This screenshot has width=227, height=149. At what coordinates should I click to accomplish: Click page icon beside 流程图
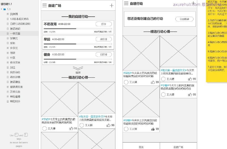coord(8,14)
